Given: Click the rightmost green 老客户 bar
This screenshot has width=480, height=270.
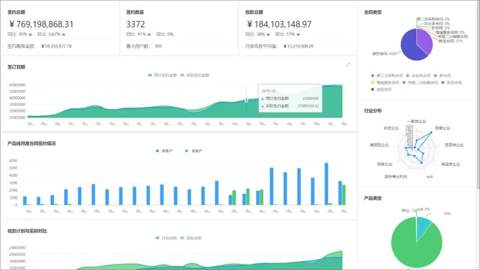Looking at the screenshot, I should [344, 195].
